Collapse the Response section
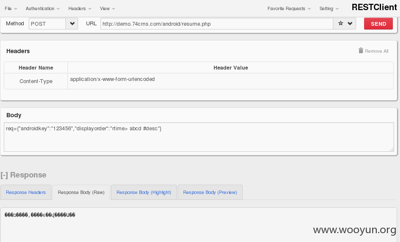Image resolution: width=400 pixels, height=242 pixels. point(24,175)
